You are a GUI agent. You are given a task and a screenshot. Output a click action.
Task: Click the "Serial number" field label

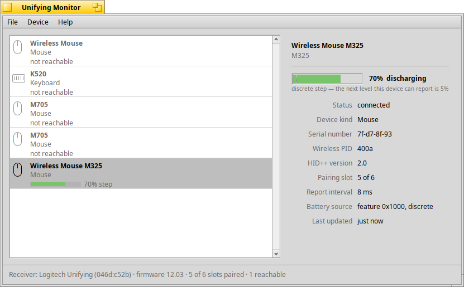(x=330, y=134)
